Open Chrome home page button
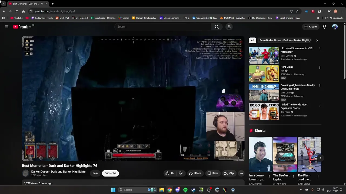The image size is (346, 194). pos(23,11)
